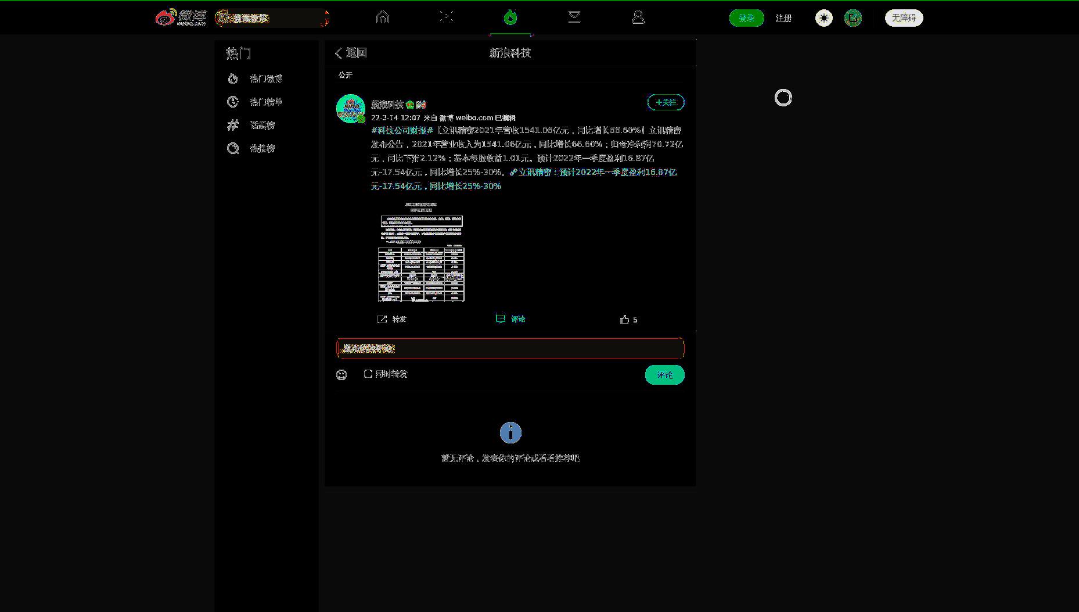Image resolution: width=1079 pixels, height=612 pixels.
Task: Toggle light/dark theme sun icon
Action: click(x=823, y=18)
